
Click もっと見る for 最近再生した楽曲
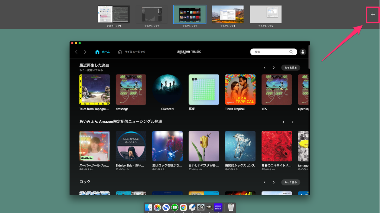tap(291, 68)
